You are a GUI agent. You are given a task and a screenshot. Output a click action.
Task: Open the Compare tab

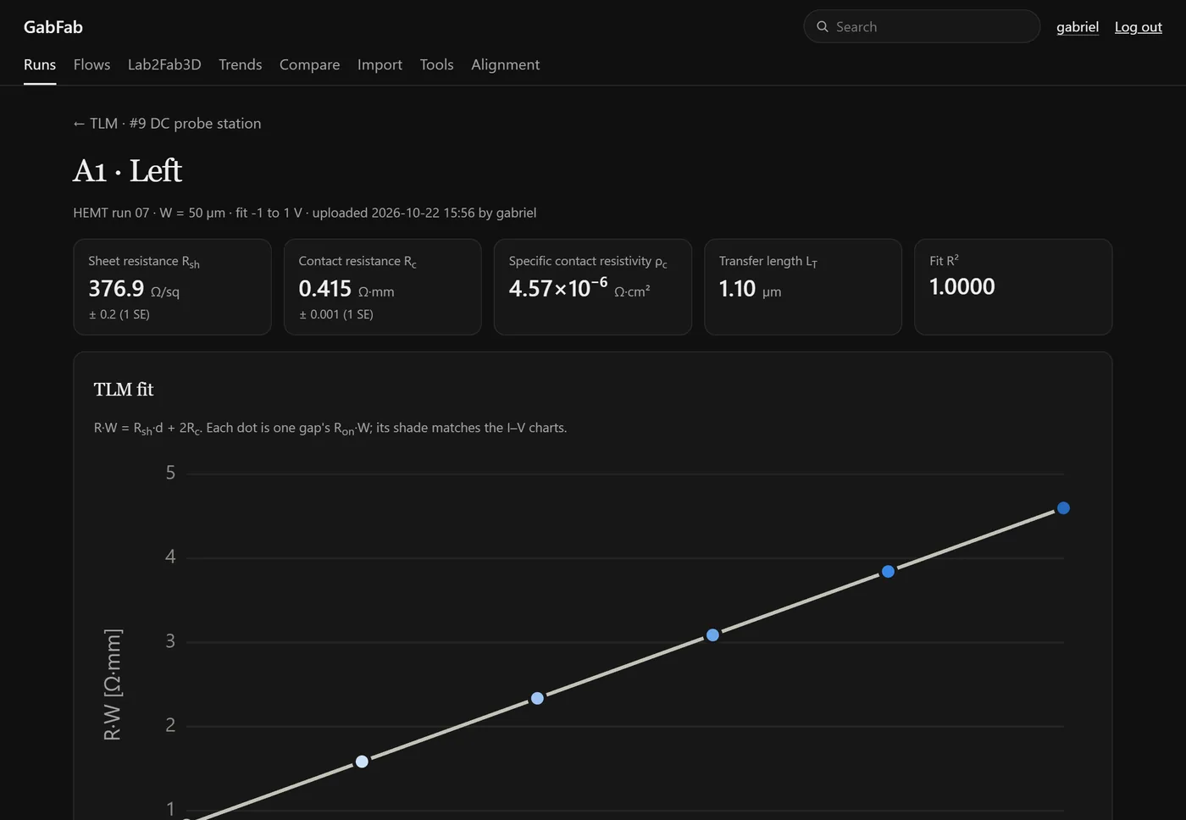309,64
